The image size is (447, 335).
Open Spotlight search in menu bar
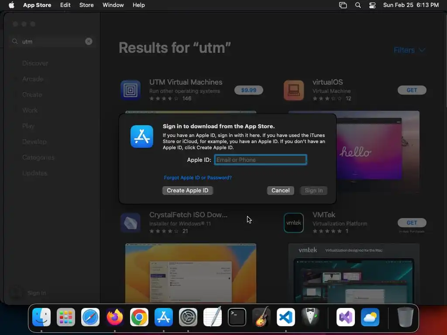pos(358,5)
